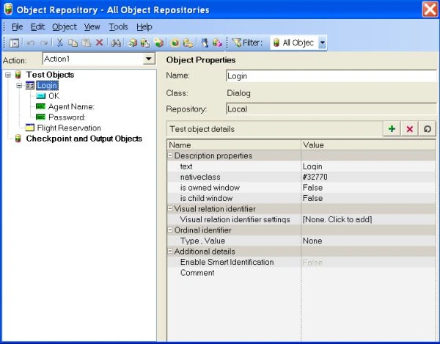Click the green plus add property icon

point(392,129)
